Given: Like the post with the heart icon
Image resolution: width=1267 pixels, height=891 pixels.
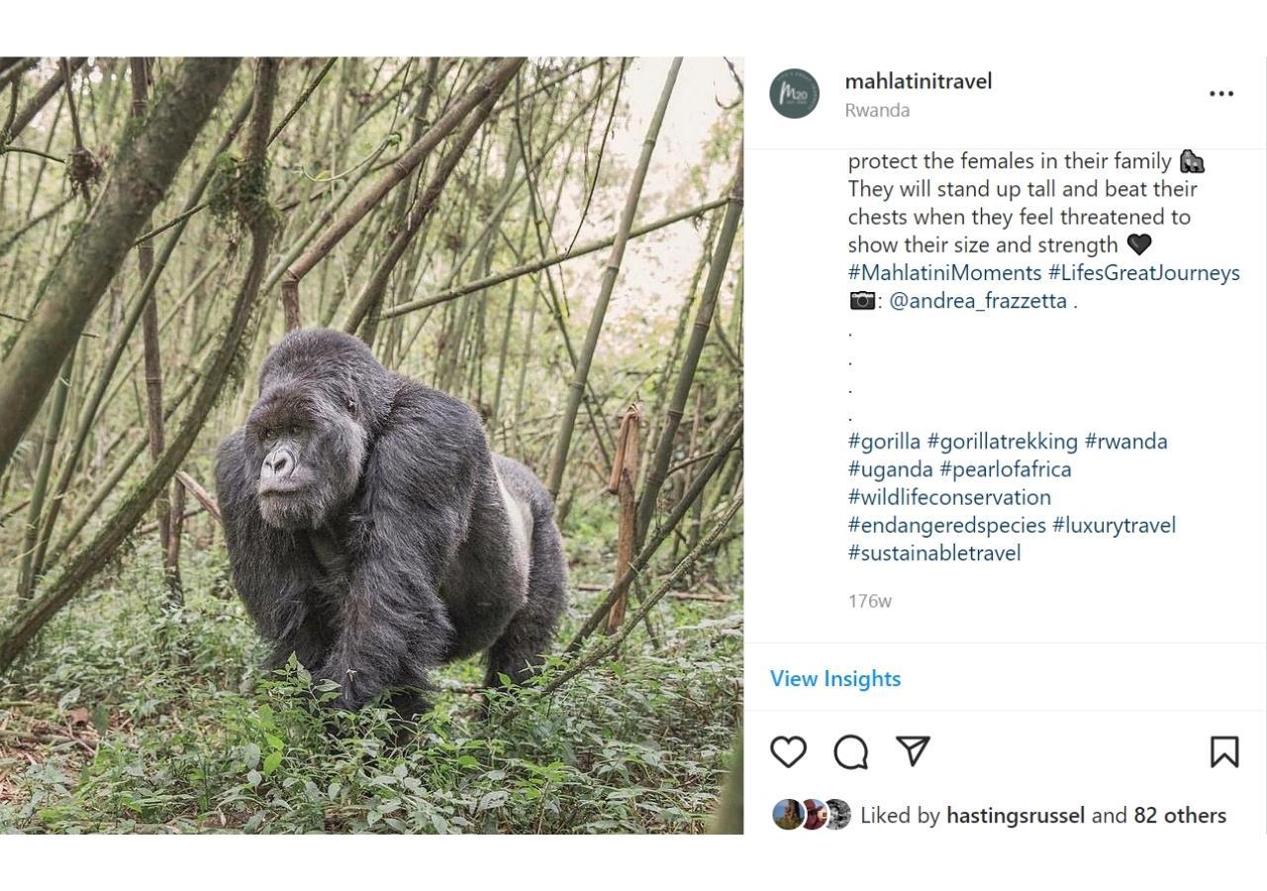Looking at the screenshot, I should coord(788,752).
